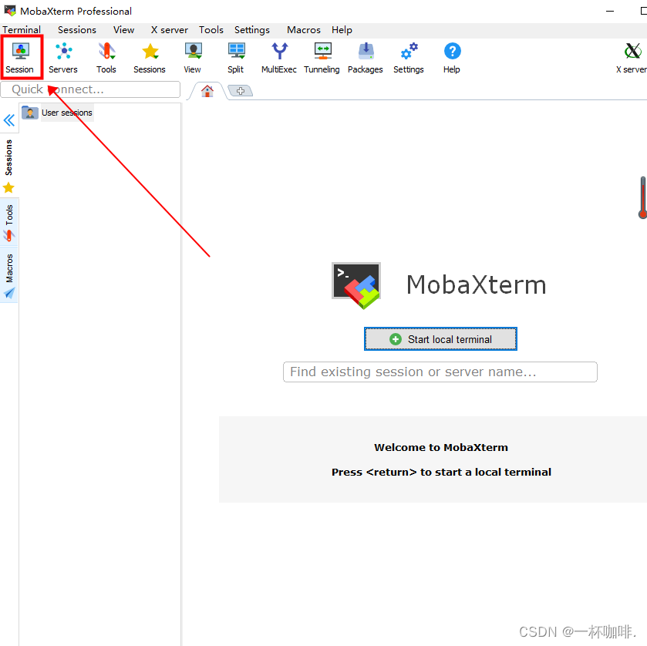This screenshot has height=646, width=647.
Task: Open the Tunneling icon
Action: tap(322, 57)
